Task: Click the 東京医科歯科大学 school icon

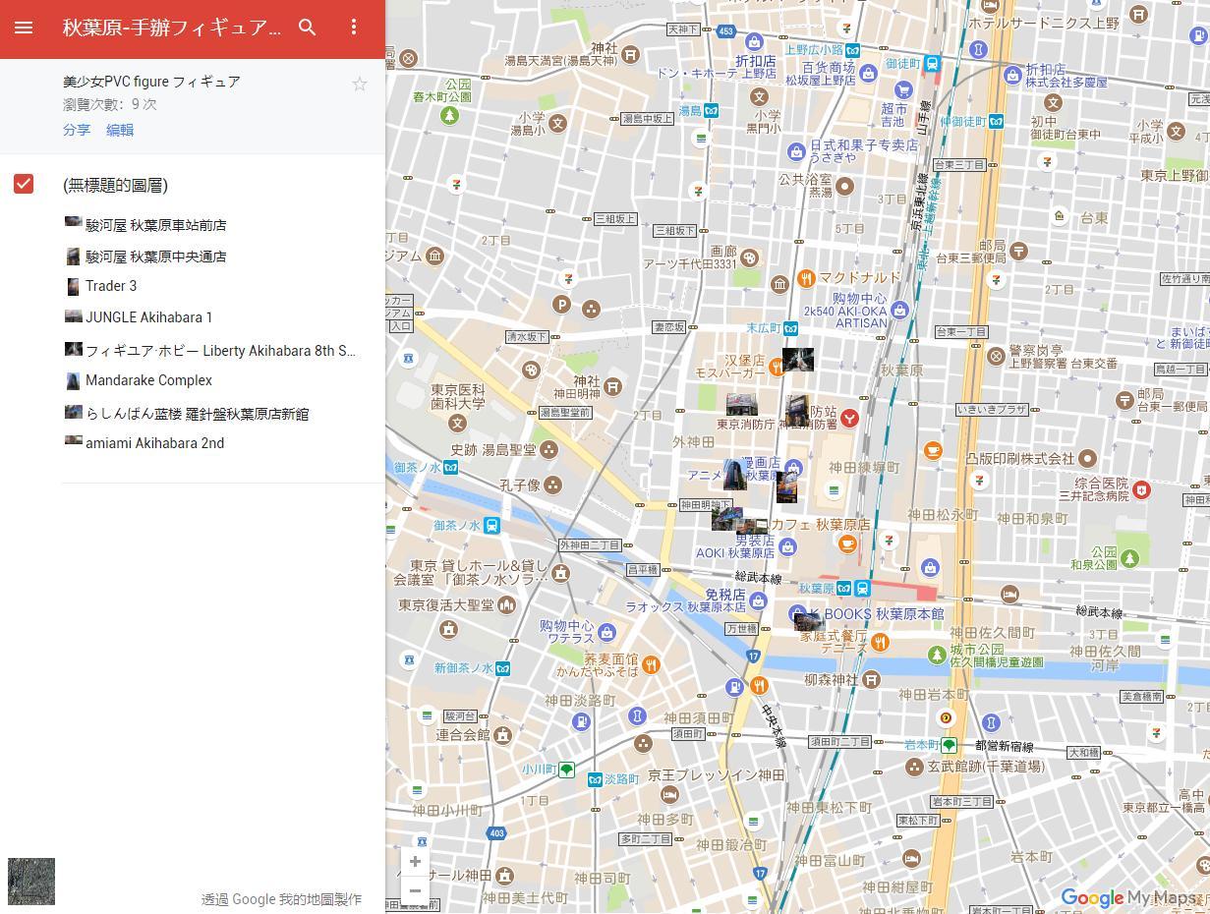Action: pos(457,424)
